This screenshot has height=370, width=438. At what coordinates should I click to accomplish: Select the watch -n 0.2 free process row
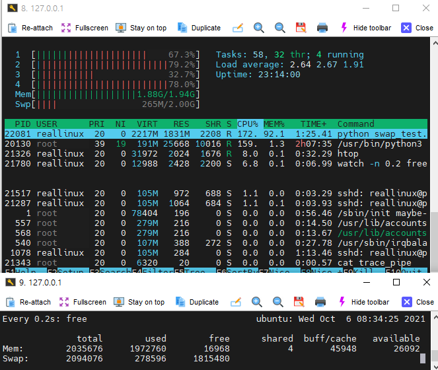pyautogui.click(x=216, y=163)
